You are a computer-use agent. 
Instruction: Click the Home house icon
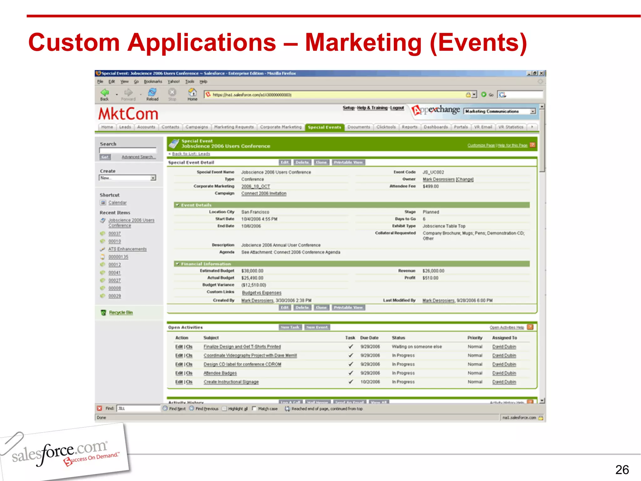(x=192, y=92)
